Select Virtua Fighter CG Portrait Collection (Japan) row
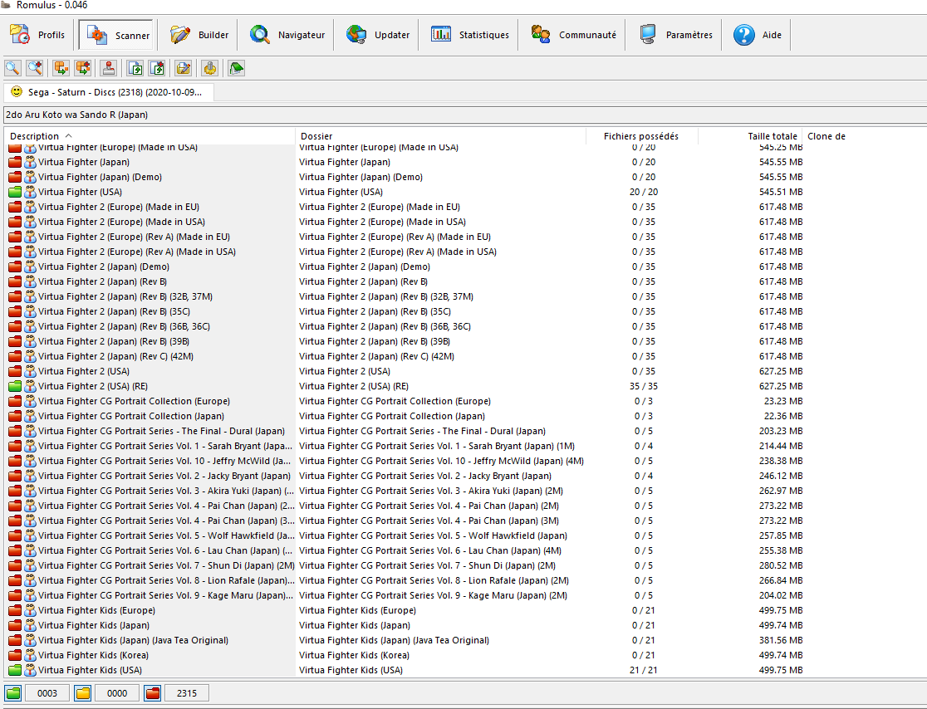 pos(464,416)
